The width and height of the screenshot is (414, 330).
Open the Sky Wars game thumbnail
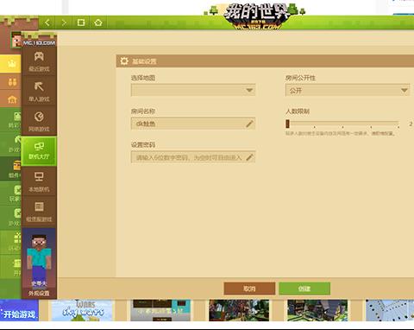(x=82, y=310)
